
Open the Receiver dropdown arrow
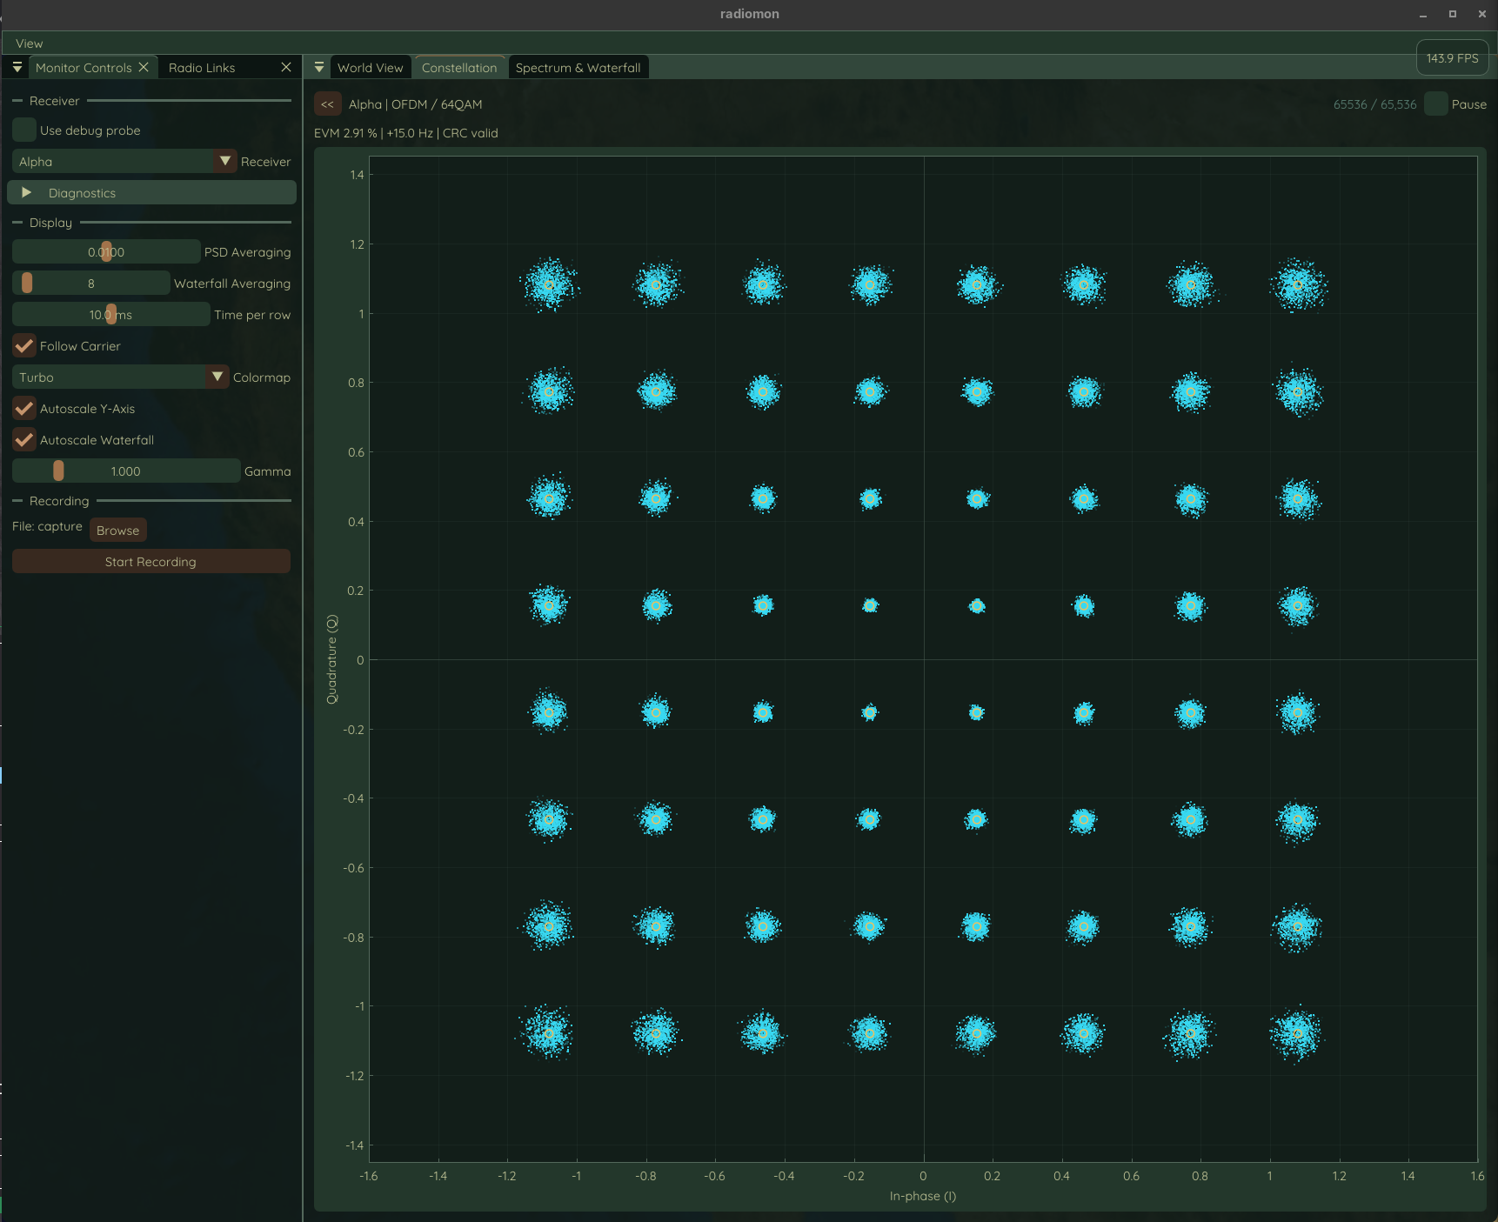[225, 161]
